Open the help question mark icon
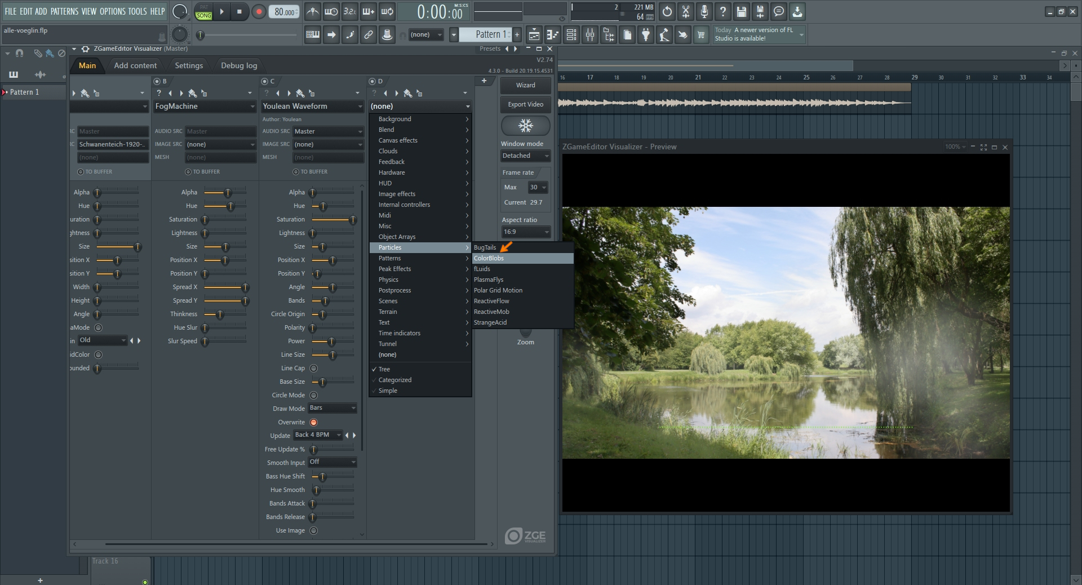1082x585 pixels. tap(723, 11)
